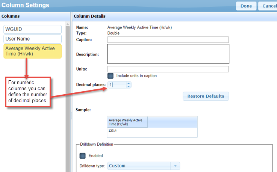277x172 pixels.
Task: Click the Decimal places number field
Action: click(x=117, y=85)
